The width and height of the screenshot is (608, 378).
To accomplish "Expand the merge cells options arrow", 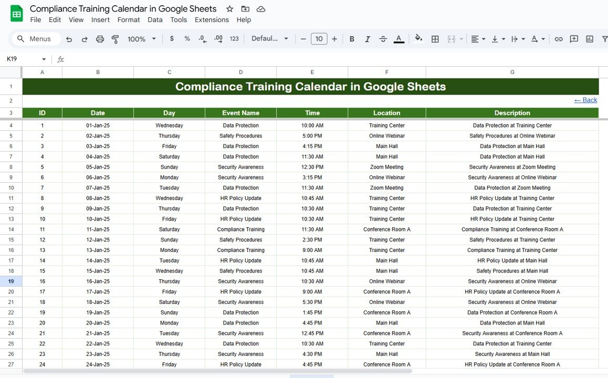I will click(461, 39).
